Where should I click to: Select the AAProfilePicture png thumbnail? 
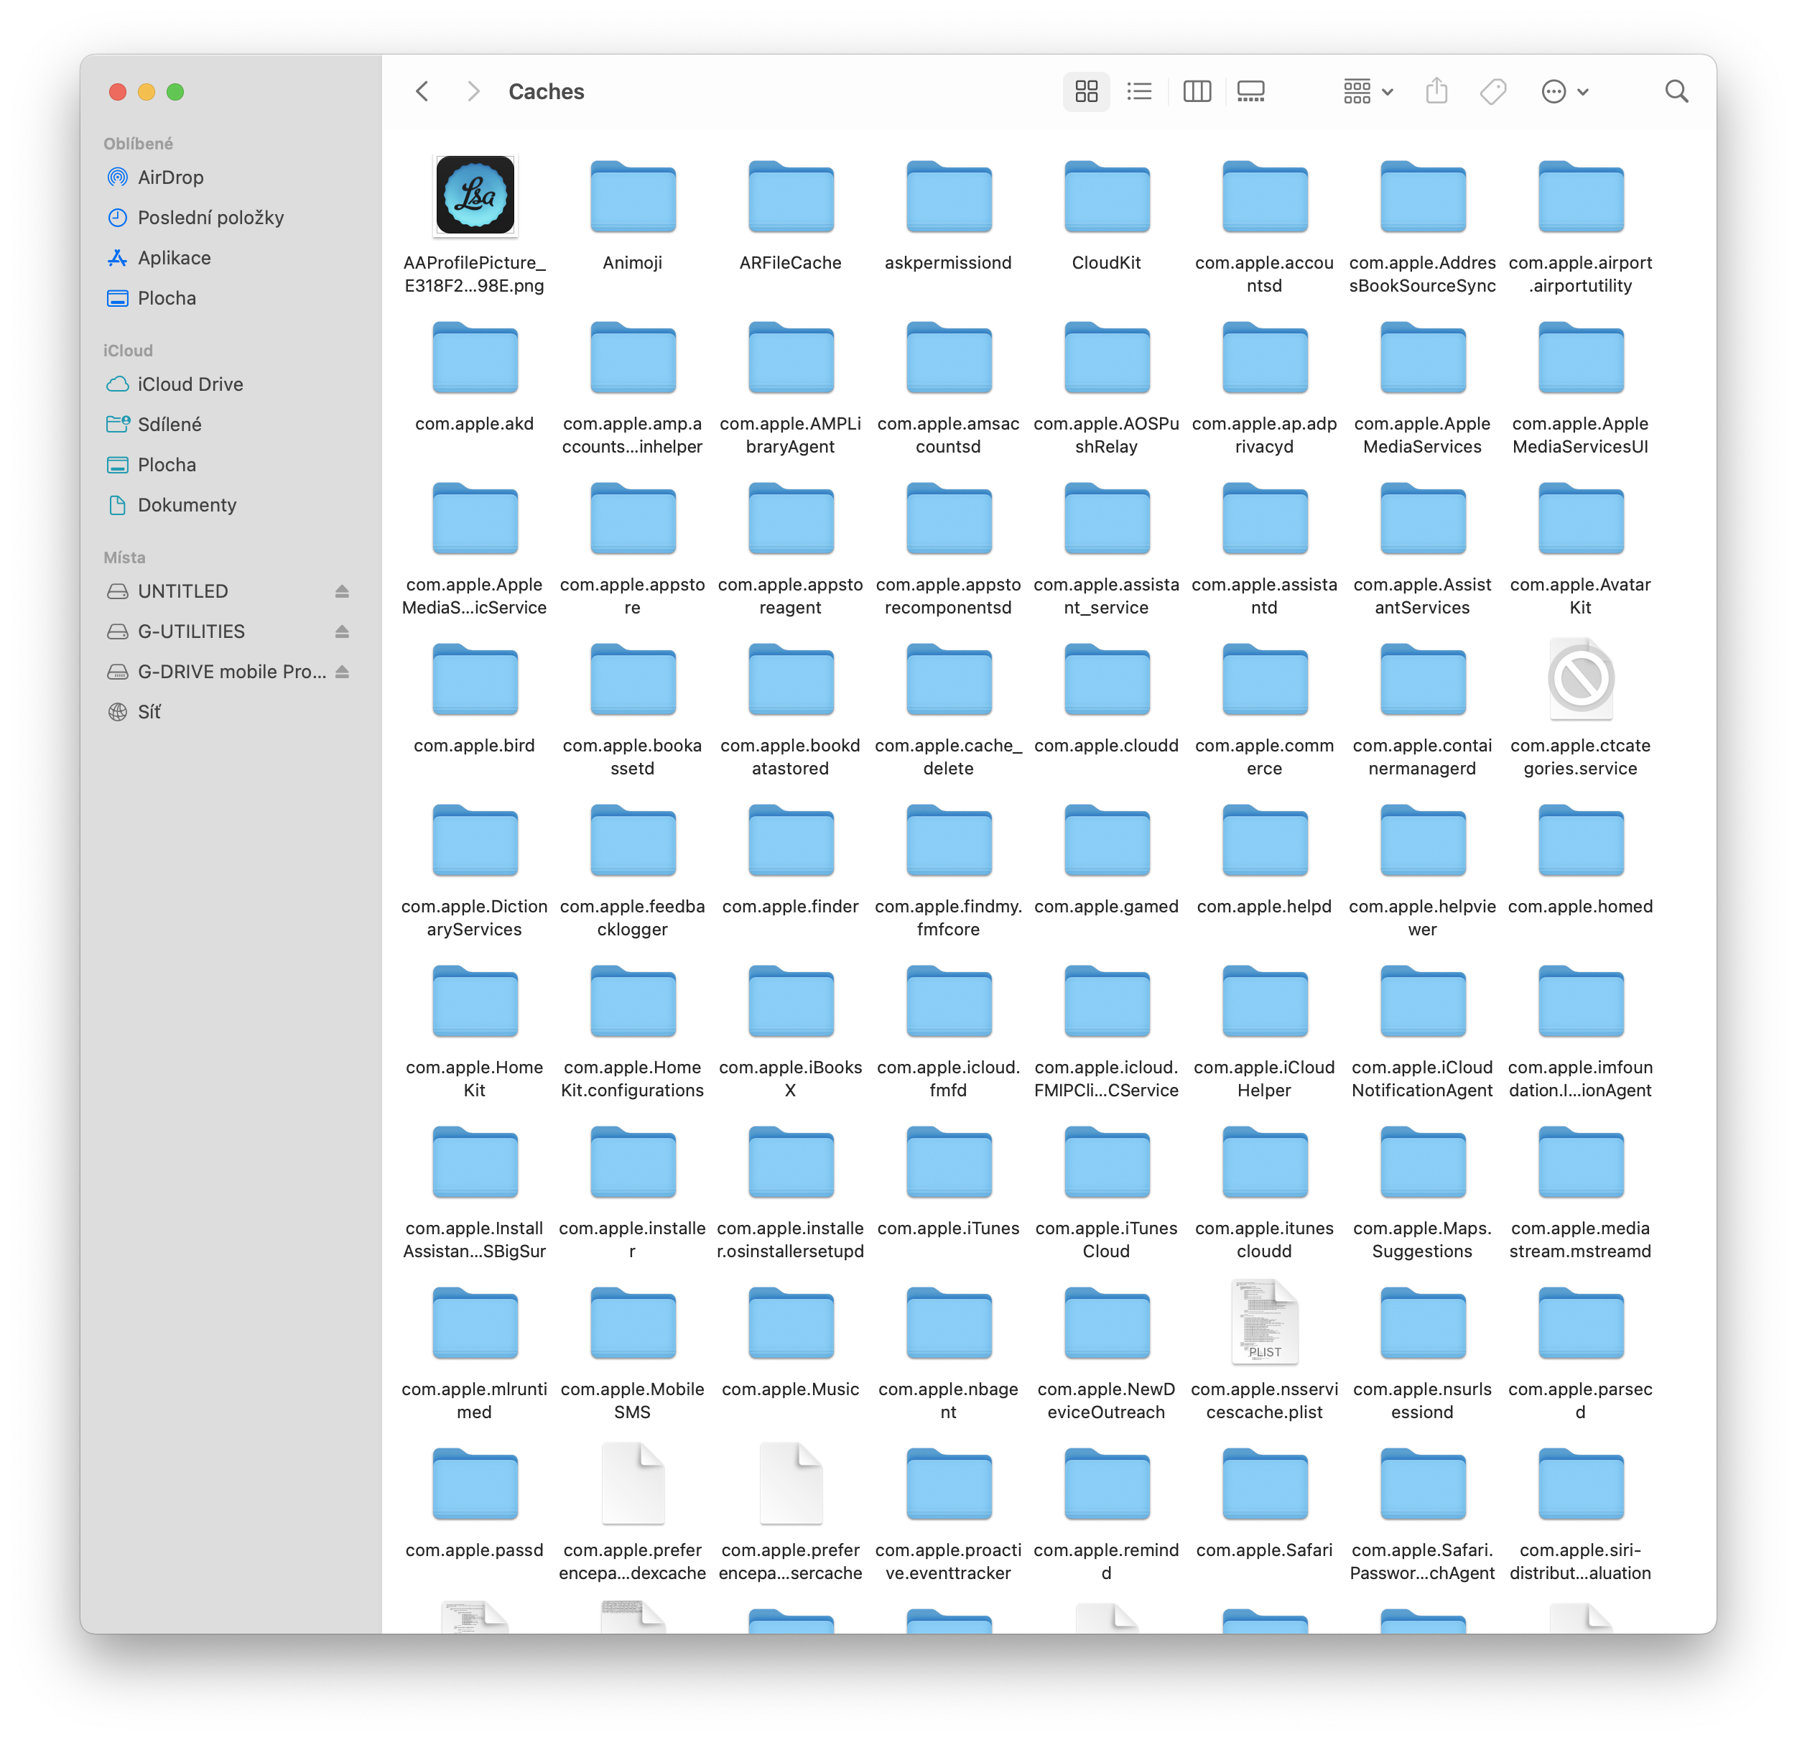pyautogui.click(x=475, y=195)
